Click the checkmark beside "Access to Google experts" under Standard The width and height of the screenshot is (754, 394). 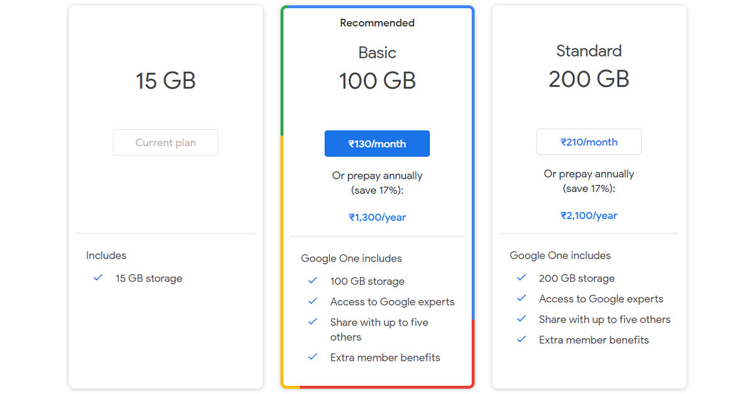click(522, 299)
